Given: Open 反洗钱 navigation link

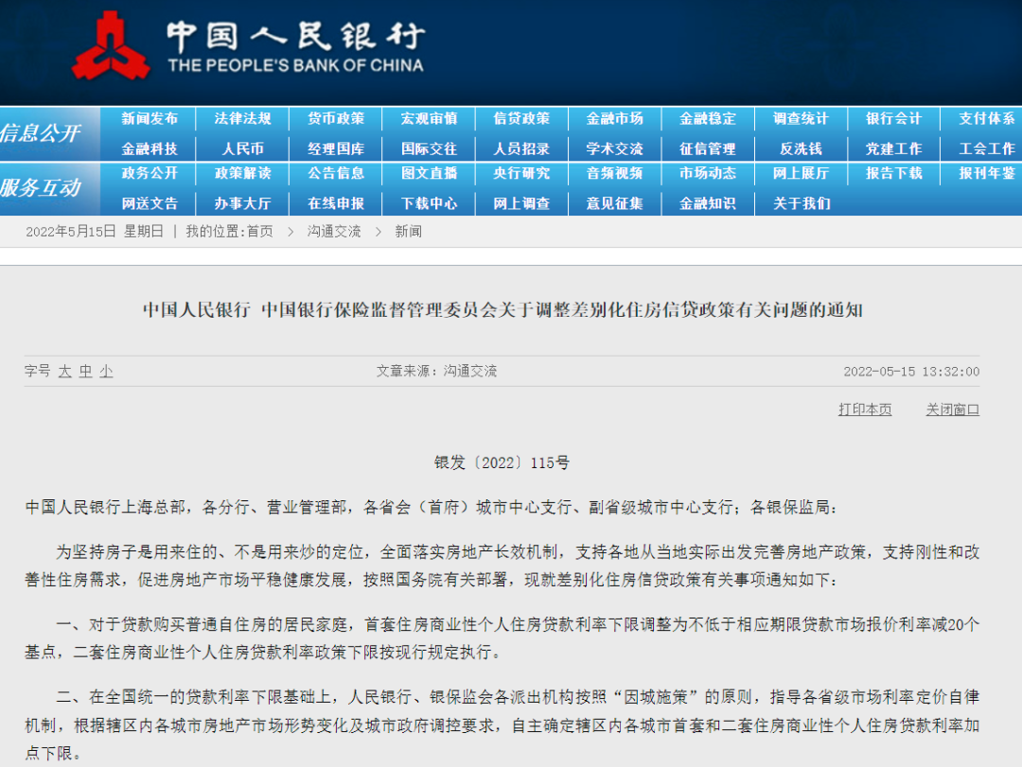Looking at the screenshot, I should [x=801, y=149].
